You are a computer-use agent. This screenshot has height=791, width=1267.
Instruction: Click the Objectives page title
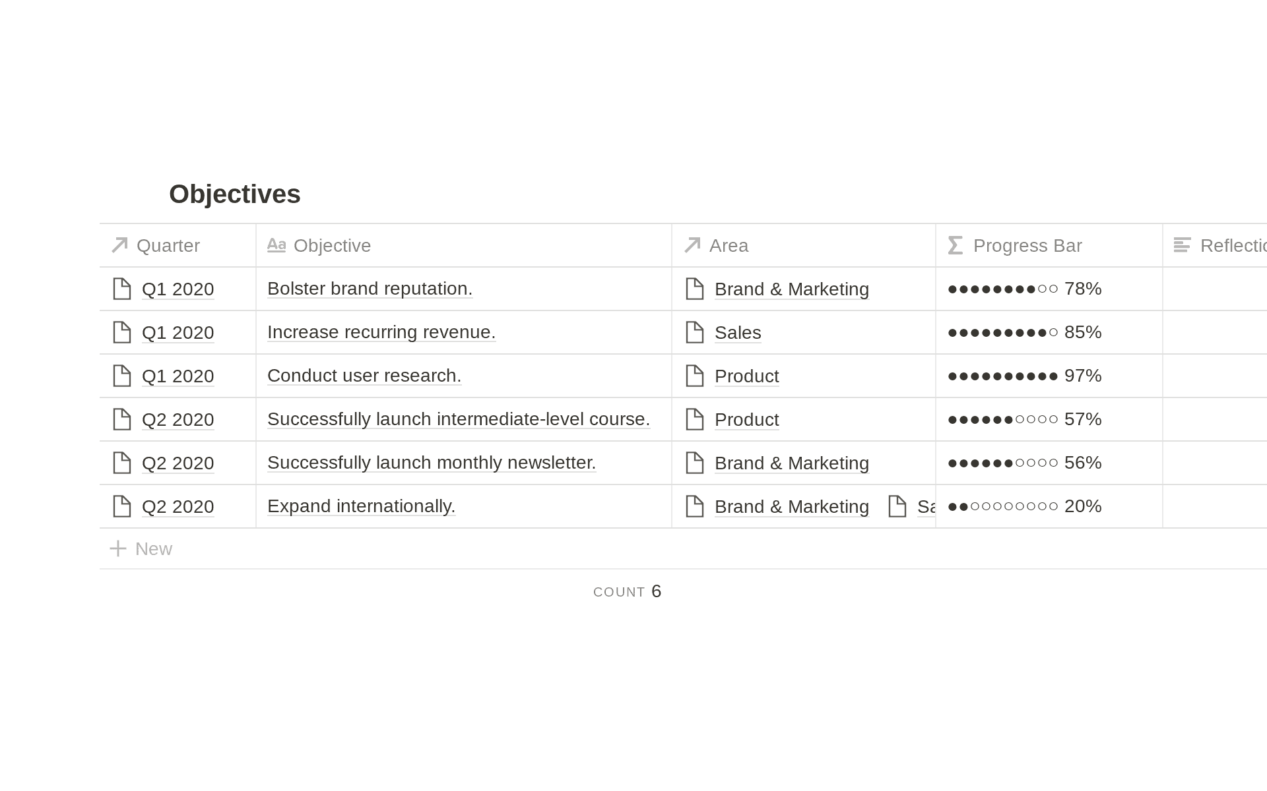(235, 193)
